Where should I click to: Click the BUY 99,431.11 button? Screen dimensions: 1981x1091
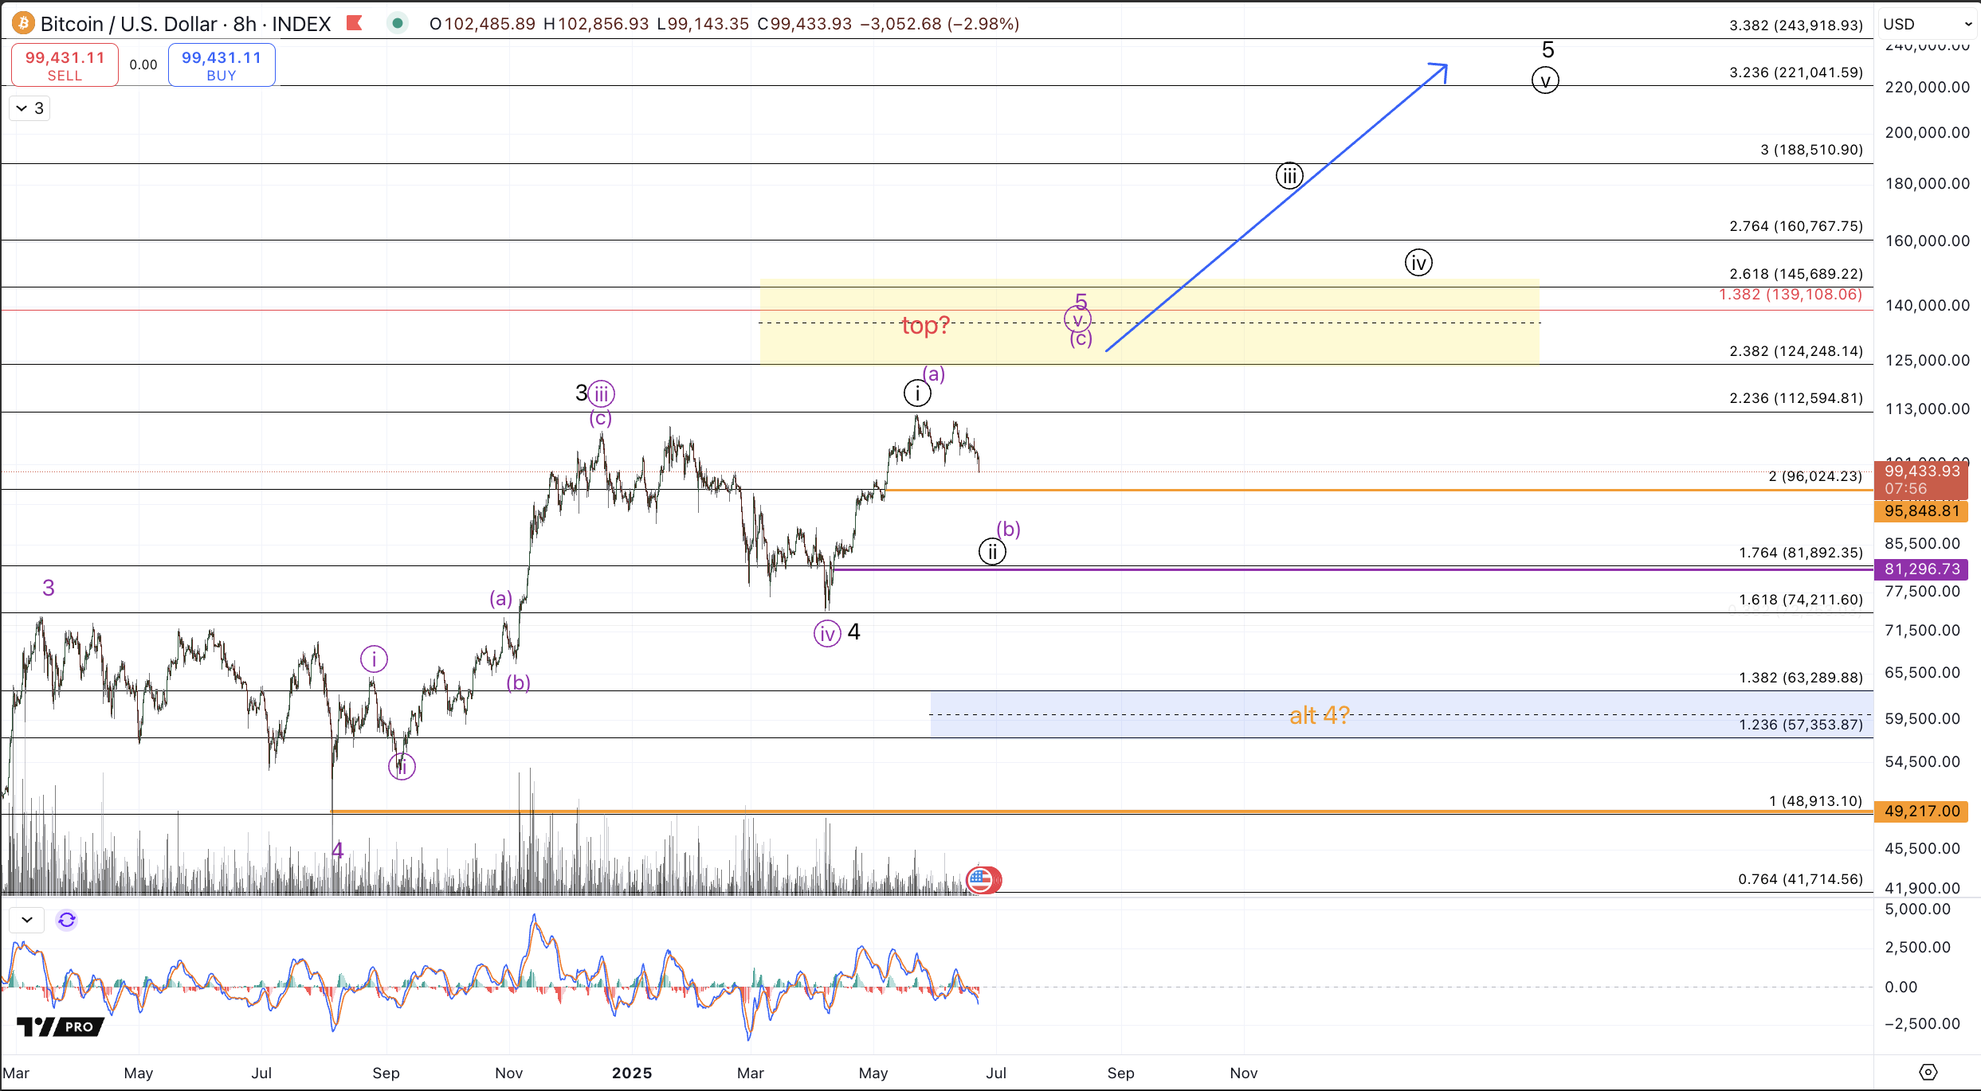[222, 65]
